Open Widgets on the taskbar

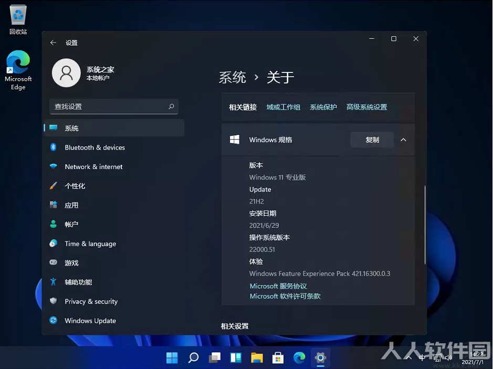click(x=236, y=357)
